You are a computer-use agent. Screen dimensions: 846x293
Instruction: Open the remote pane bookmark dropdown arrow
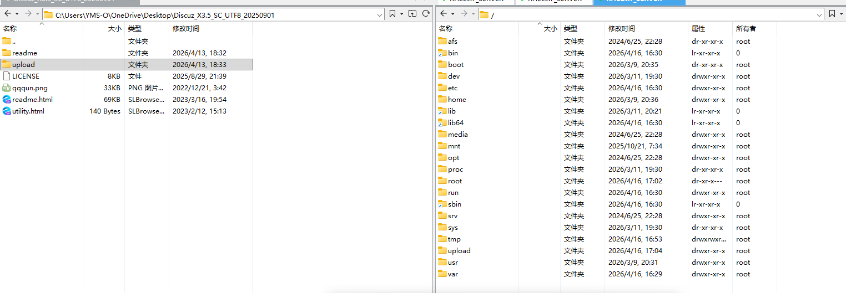[x=841, y=13]
